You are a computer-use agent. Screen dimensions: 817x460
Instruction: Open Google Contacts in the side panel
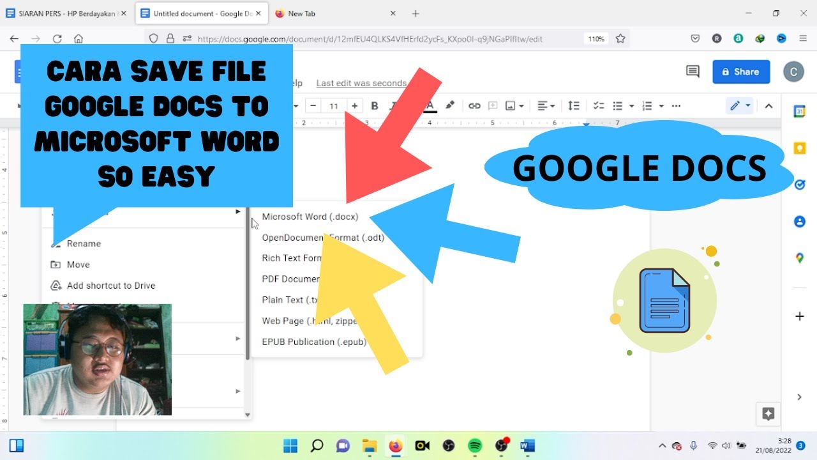coord(799,222)
